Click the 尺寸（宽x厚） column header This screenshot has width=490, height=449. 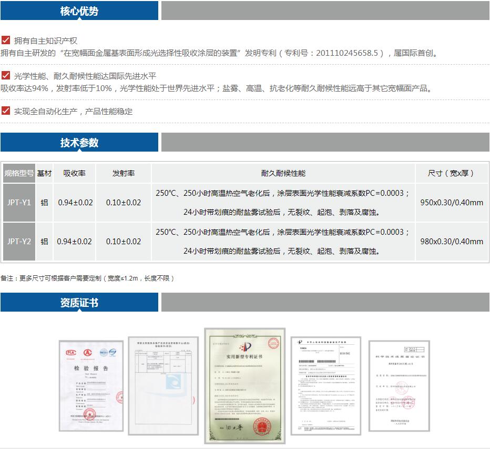point(451,173)
